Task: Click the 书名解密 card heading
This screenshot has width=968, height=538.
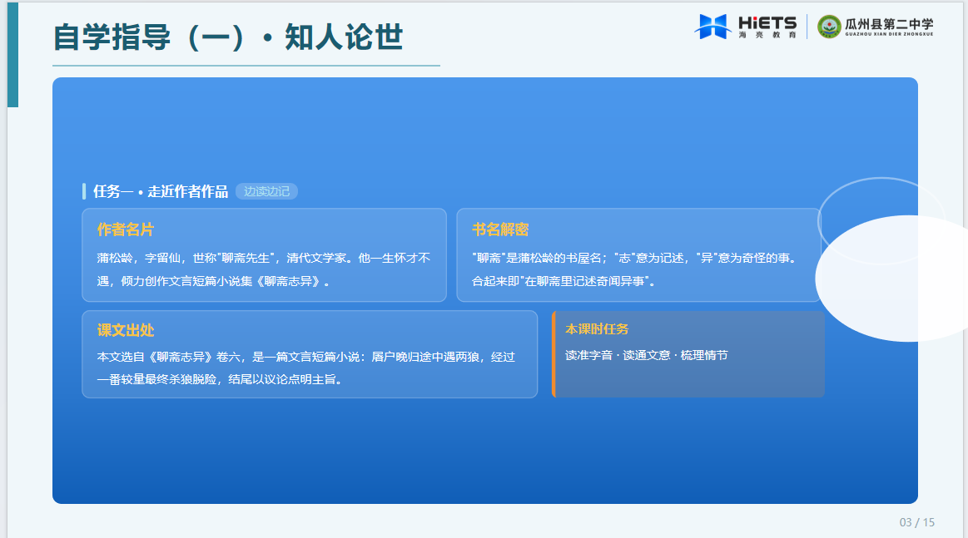Action: pyautogui.click(x=500, y=230)
